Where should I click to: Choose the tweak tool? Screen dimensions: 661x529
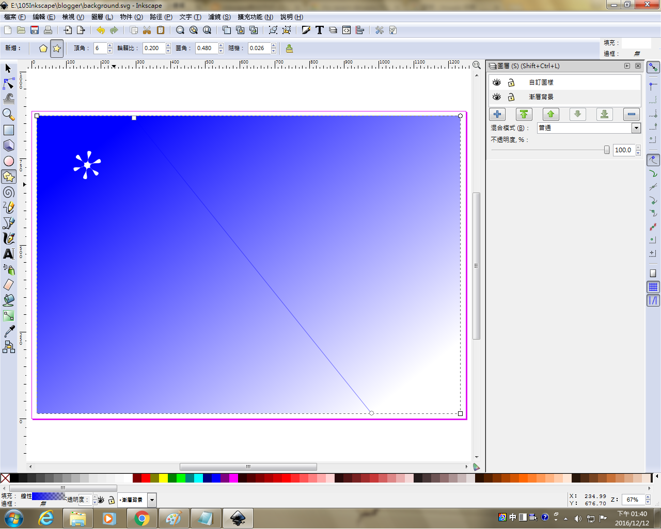click(8, 99)
